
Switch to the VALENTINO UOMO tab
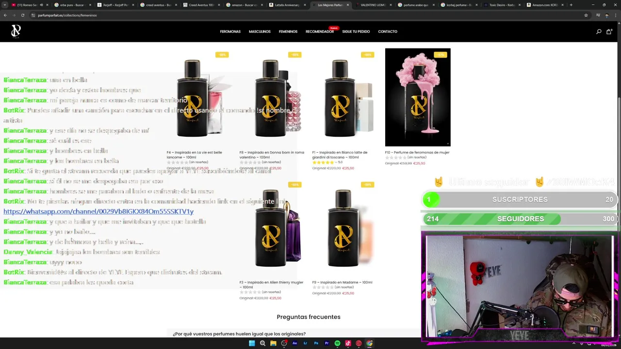pyautogui.click(x=373, y=5)
